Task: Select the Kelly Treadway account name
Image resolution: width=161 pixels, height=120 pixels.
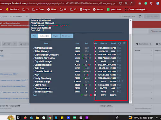Action: [x=43, y=78]
